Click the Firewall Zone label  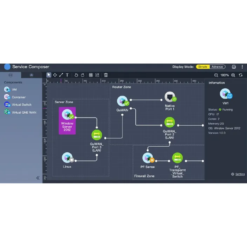(144, 176)
